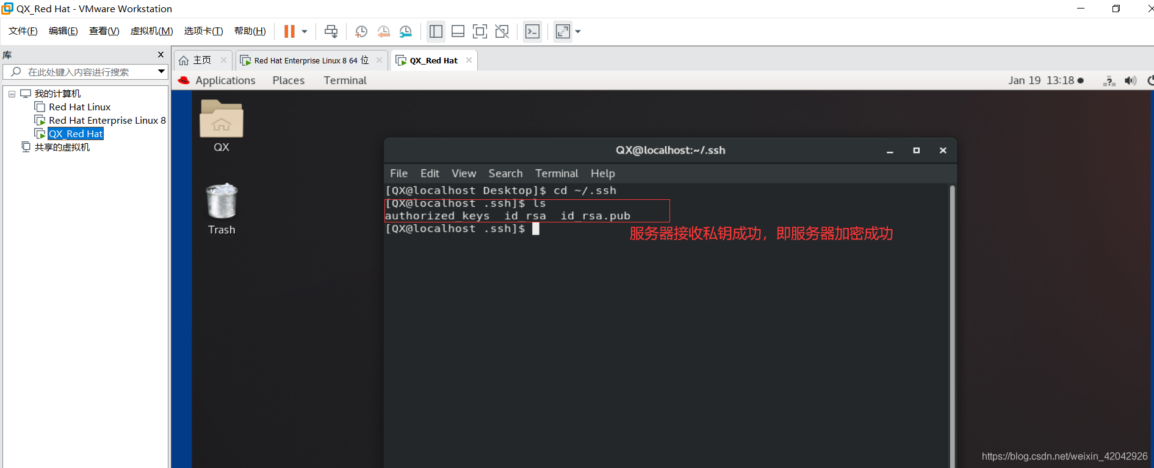
Task: Select 我的计算机 in the library tree
Action: point(57,93)
